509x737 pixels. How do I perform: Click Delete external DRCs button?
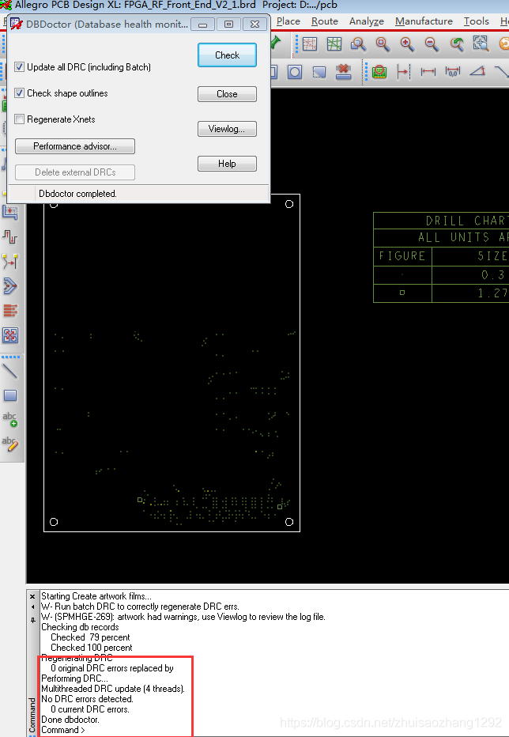coord(75,172)
